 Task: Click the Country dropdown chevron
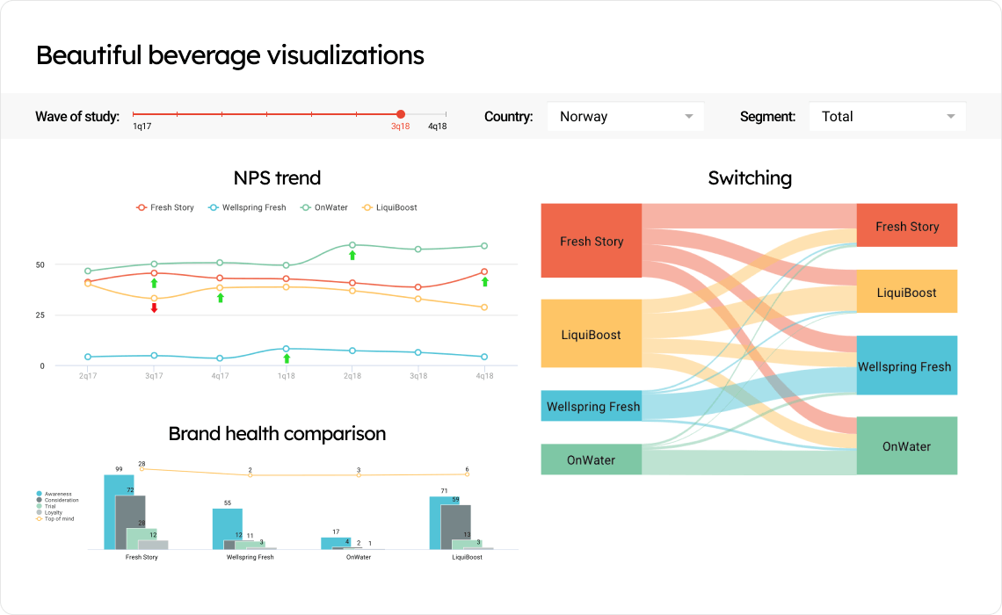(688, 116)
